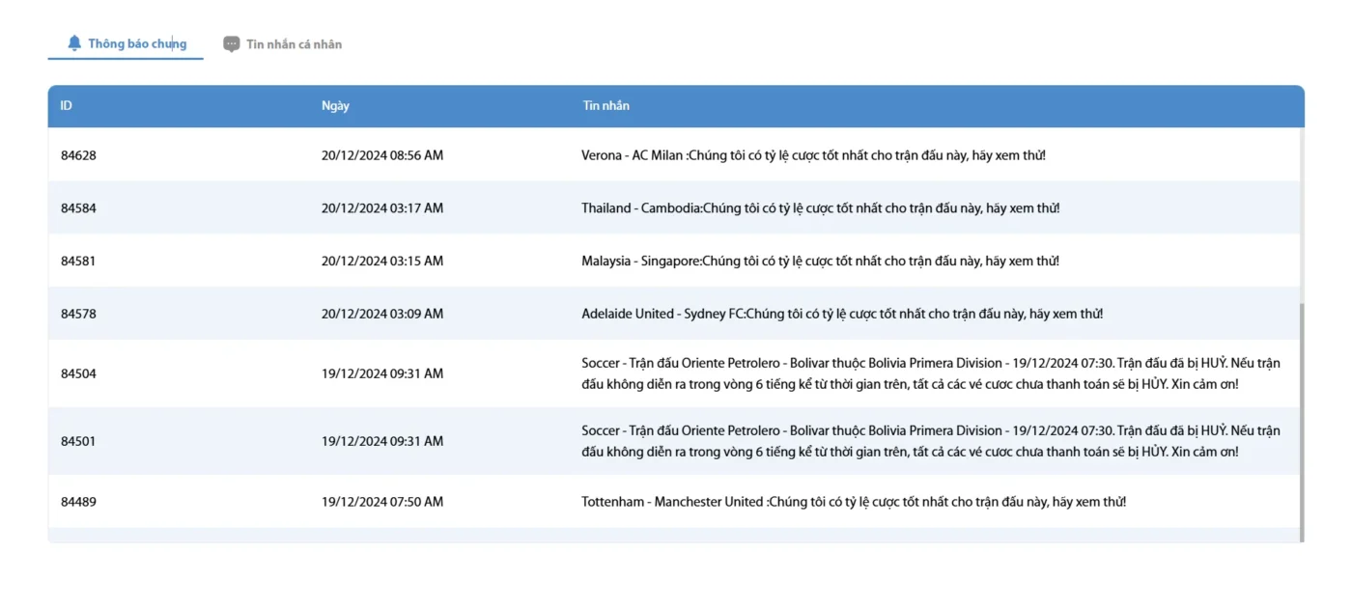Screen dimensions: 1352x607
Task: Click the table's vertical scrollbar thumb
Action: (1302, 423)
